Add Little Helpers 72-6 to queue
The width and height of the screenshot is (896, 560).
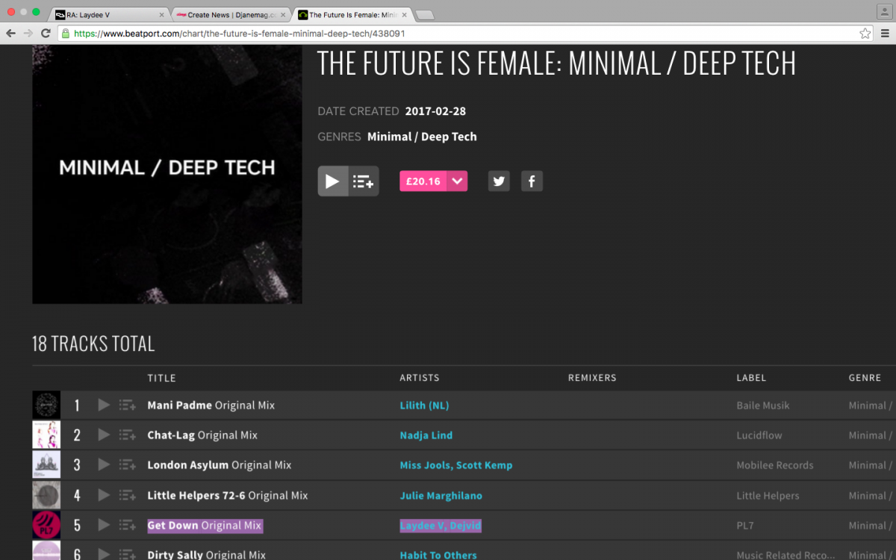pyautogui.click(x=128, y=496)
